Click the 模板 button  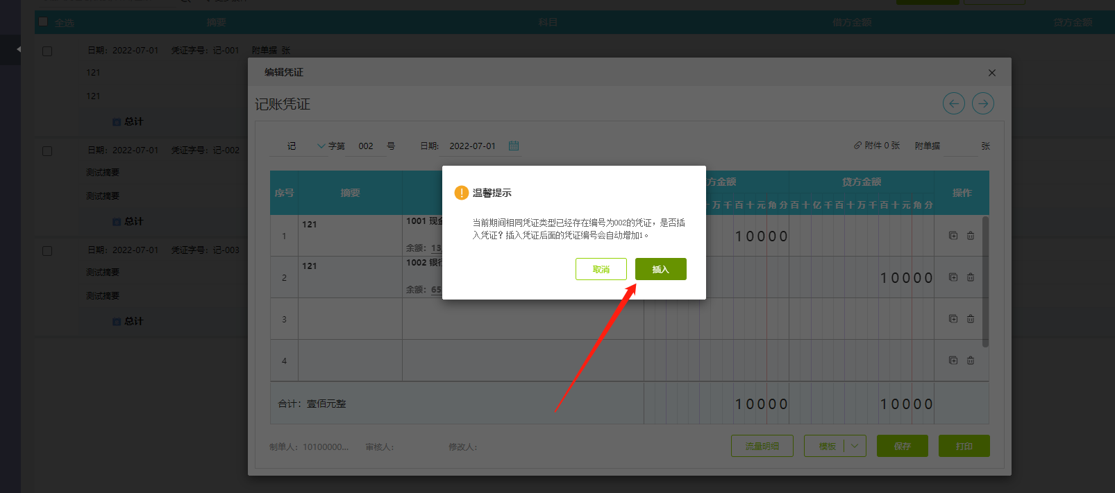pyautogui.click(x=827, y=446)
